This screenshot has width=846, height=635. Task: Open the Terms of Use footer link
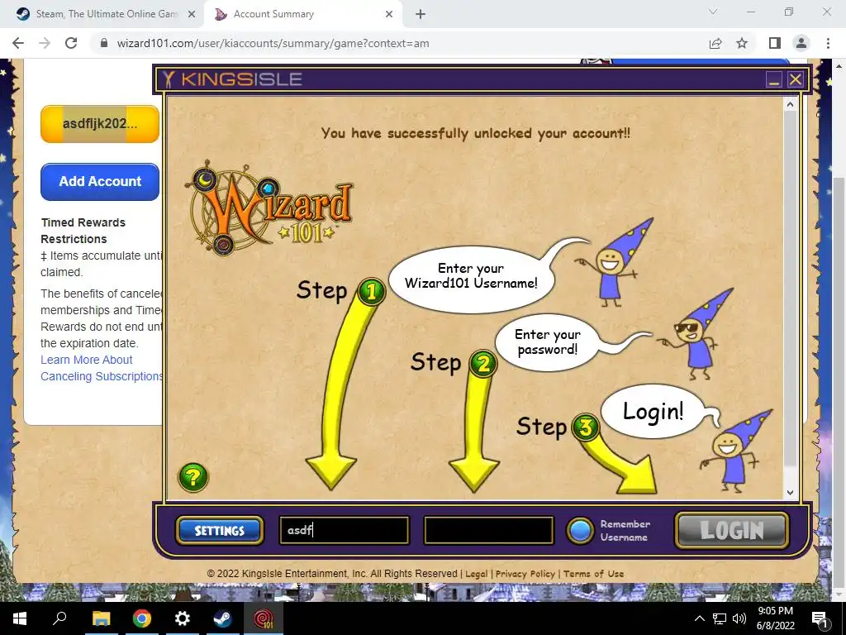(593, 574)
